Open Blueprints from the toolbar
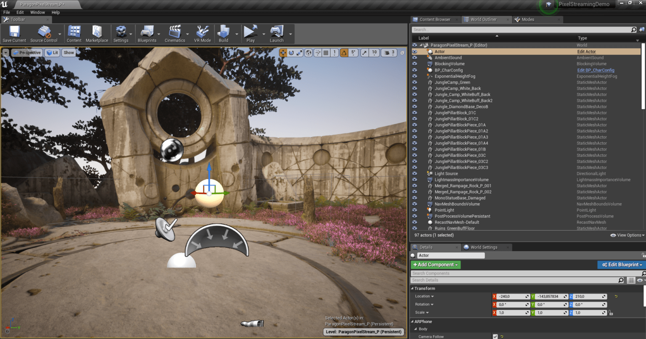Screen dimensions: 646x339 (x=147, y=34)
